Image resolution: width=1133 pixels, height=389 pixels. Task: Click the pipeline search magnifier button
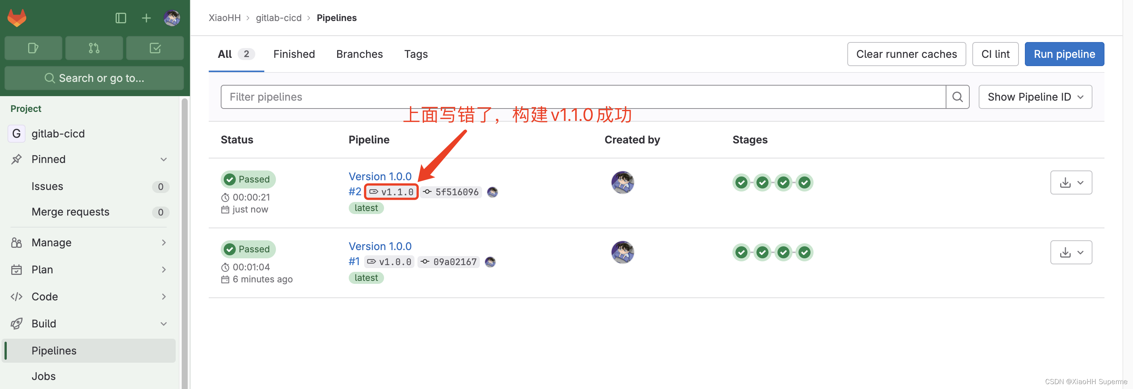(958, 97)
